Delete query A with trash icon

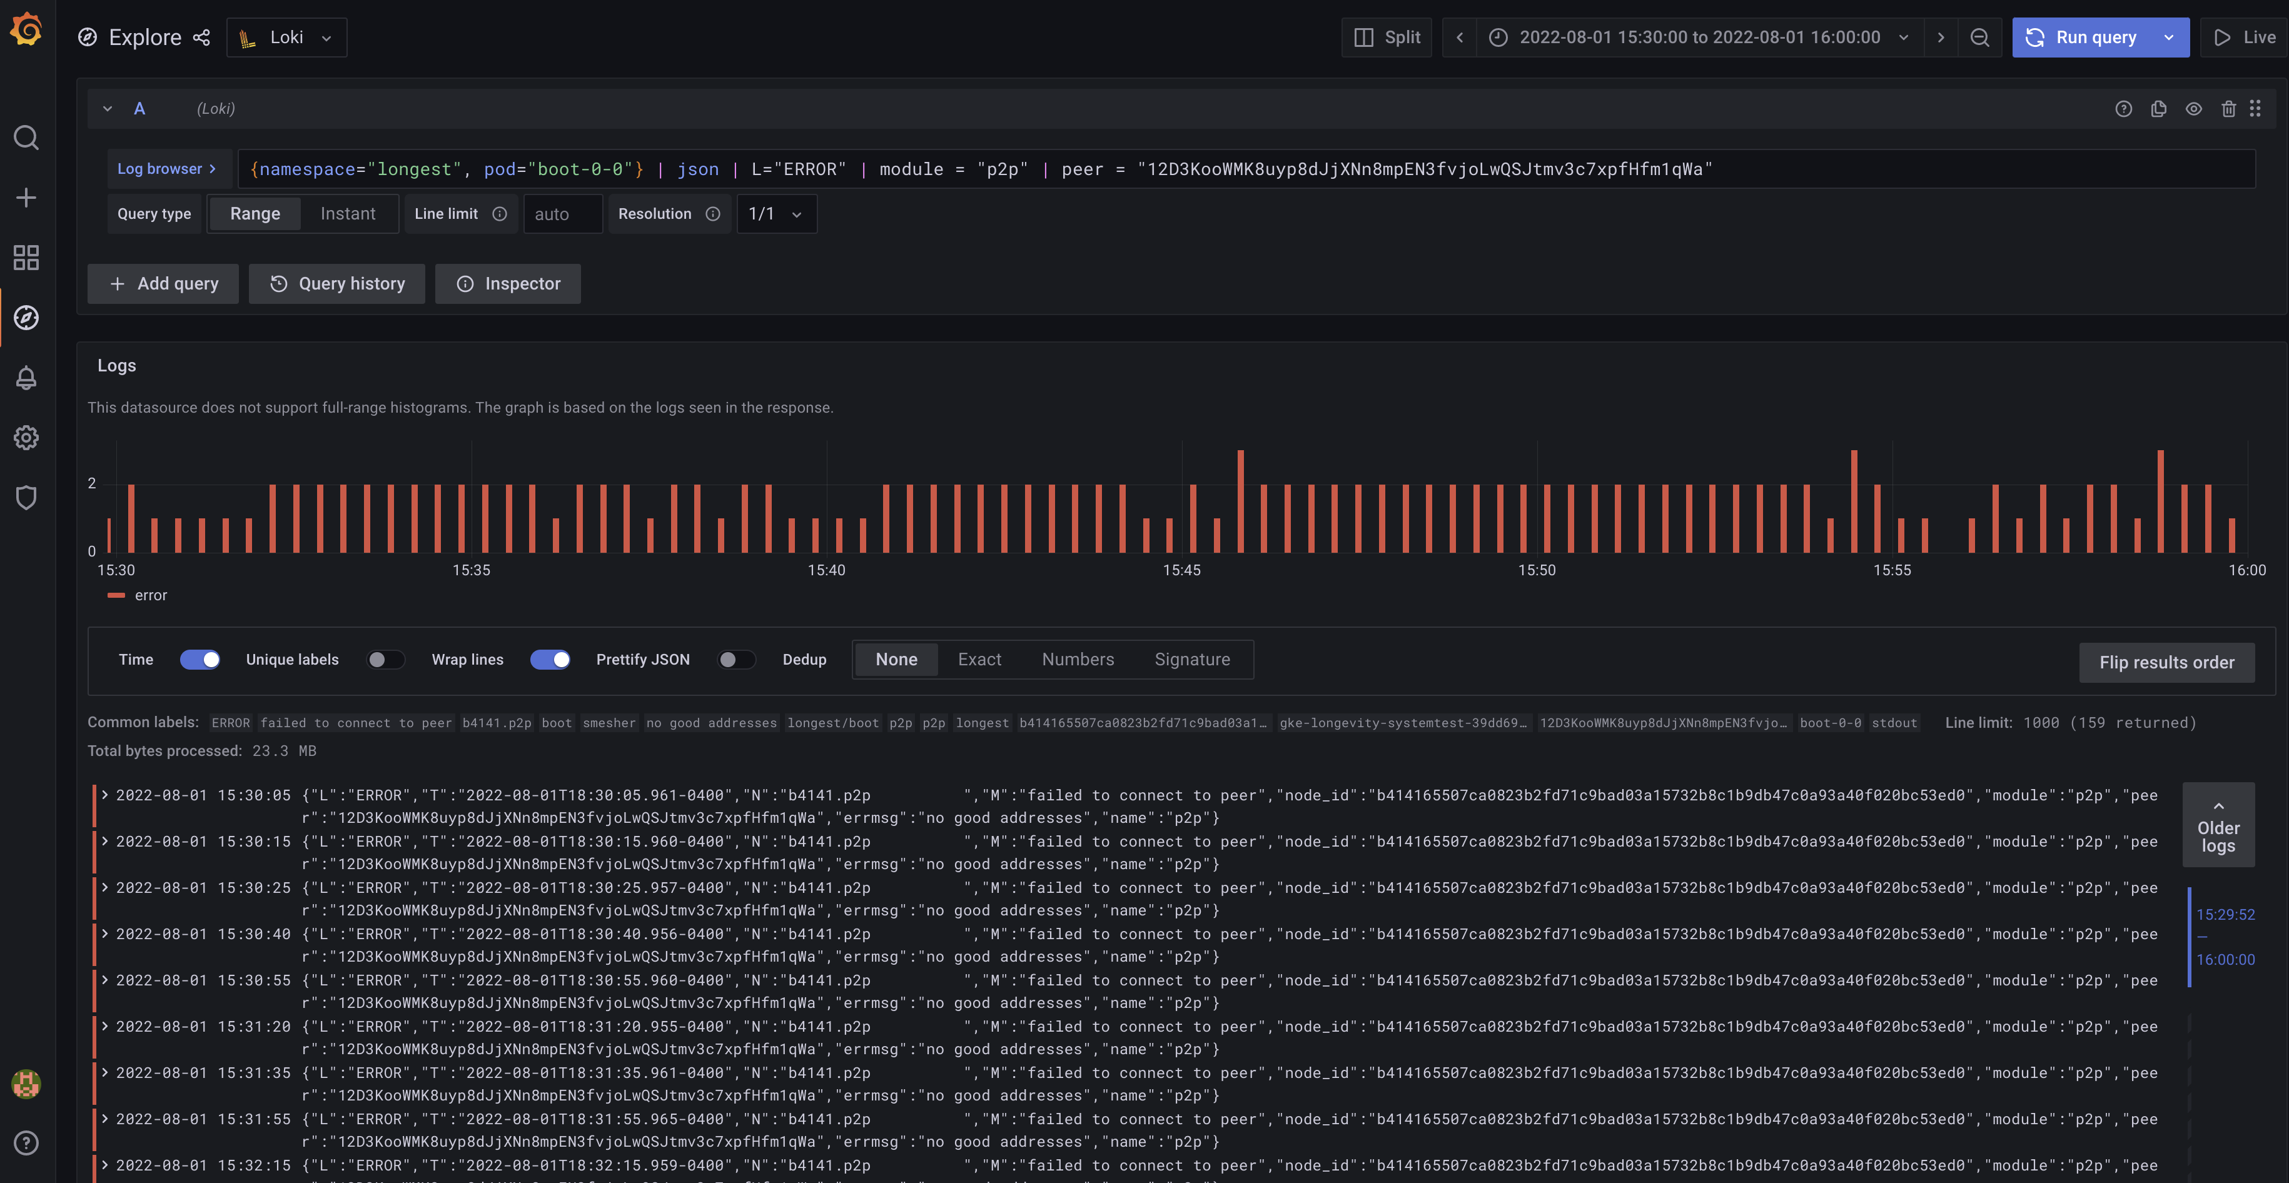pos(2228,109)
